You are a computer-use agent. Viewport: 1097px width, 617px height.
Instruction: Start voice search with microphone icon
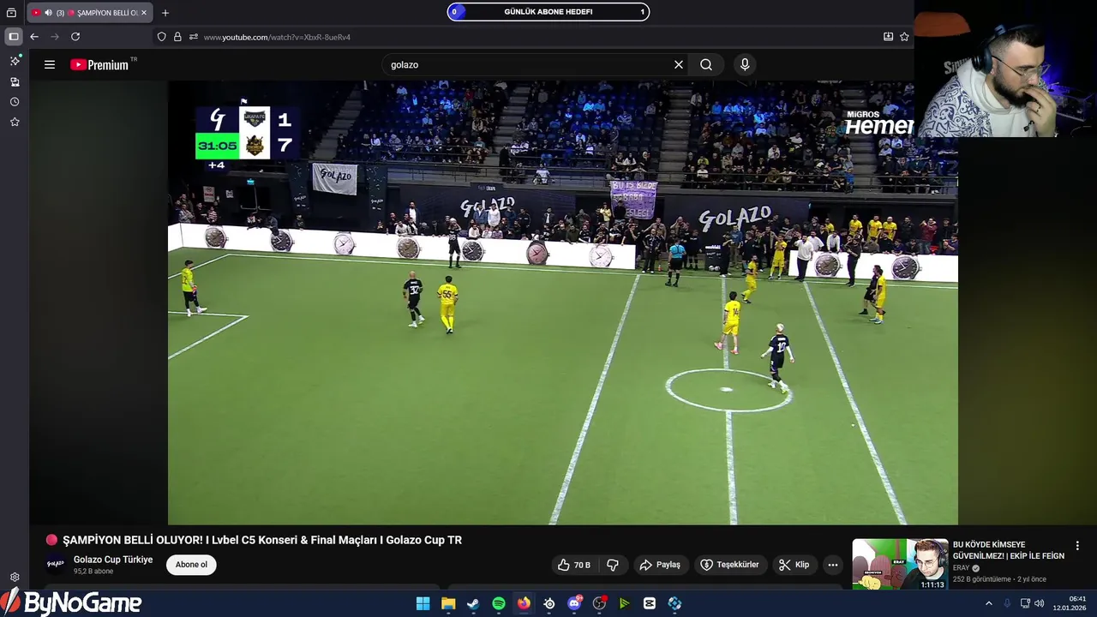745,64
